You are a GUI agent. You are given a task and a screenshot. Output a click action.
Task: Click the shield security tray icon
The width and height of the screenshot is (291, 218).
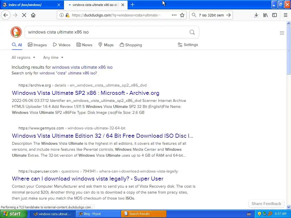259,214
